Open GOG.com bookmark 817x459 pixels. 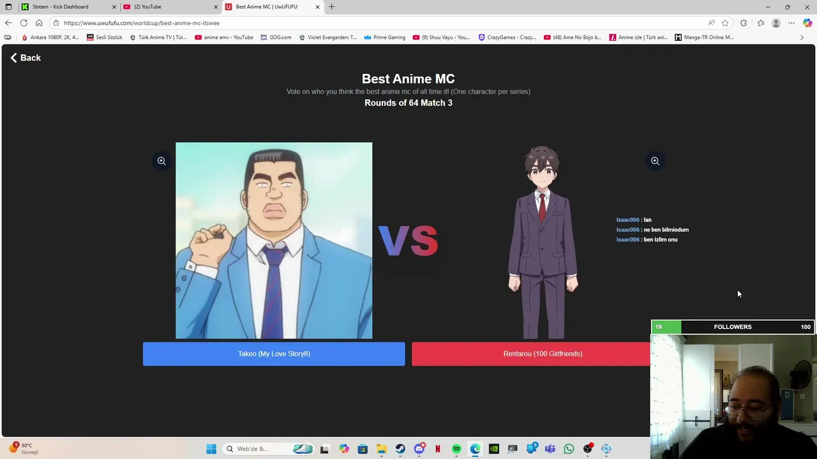click(276, 38)
